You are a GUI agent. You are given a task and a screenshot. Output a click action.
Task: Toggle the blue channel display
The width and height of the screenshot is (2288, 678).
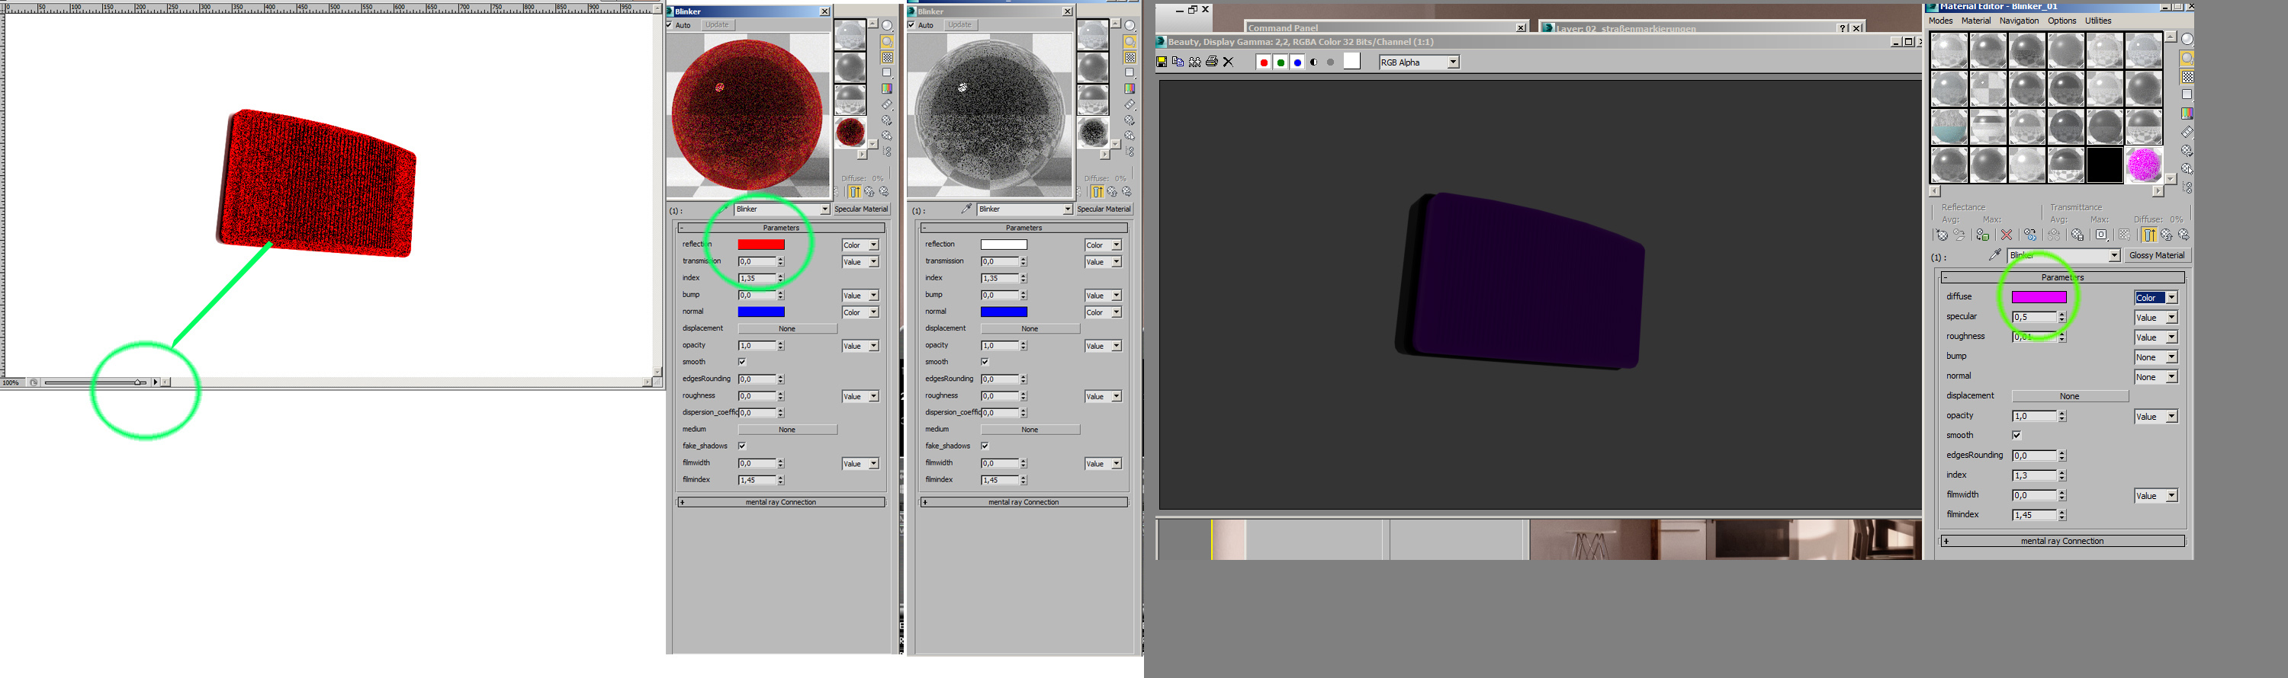[1297, 62]
